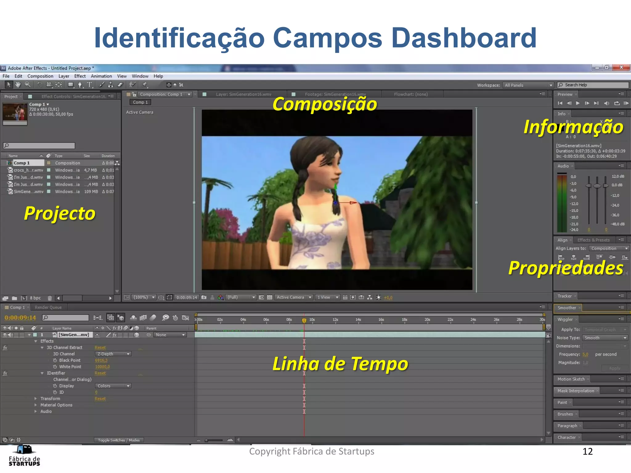The image size is (631, 473).
Task: Open the Animation menu
Action: (101, 76)
